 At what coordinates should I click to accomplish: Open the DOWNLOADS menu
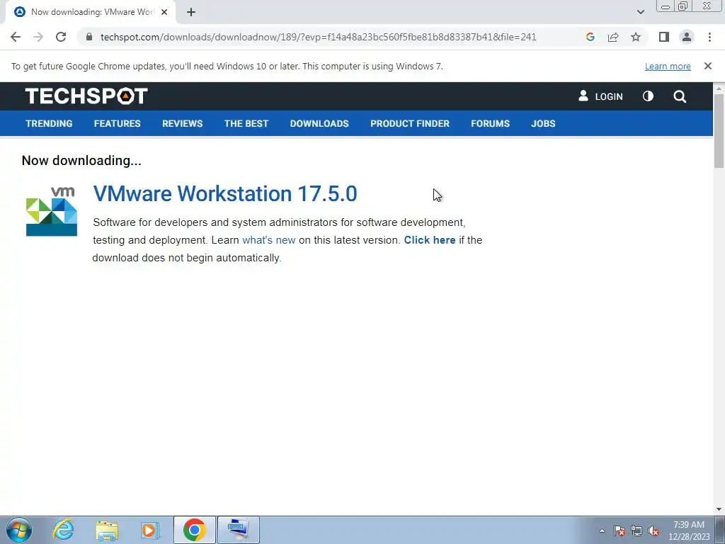point(319,123)
